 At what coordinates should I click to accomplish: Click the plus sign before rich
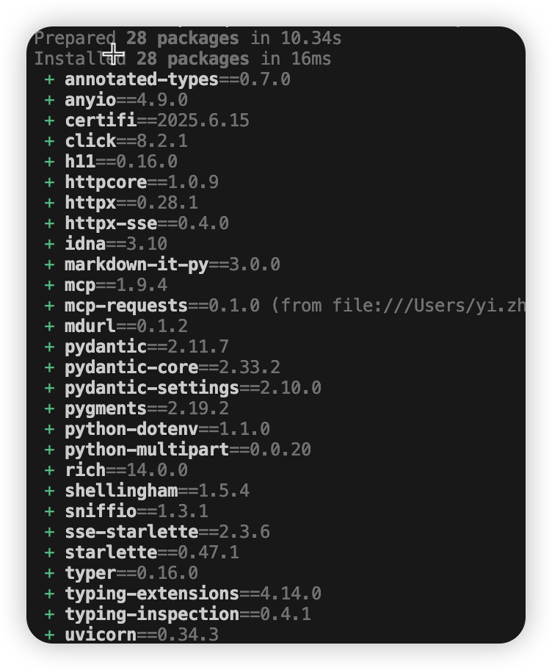pyautogui.click(x=49, y=470)
